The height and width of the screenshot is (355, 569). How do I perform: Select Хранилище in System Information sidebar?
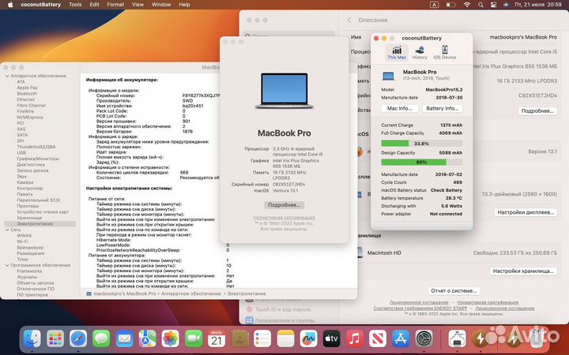pyautogui.click(x=29, y=218)
